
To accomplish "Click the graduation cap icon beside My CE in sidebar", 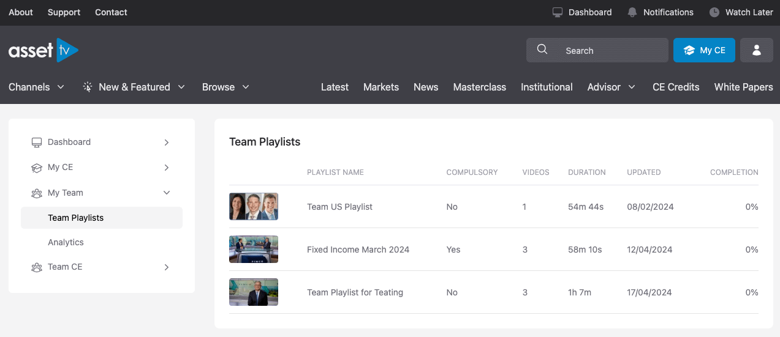I will click(37, 168).
